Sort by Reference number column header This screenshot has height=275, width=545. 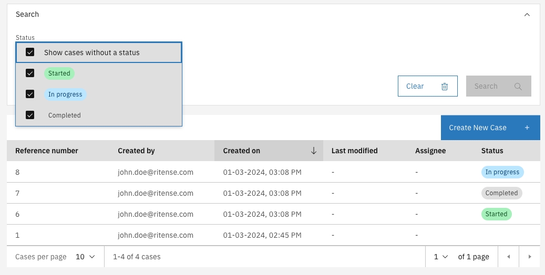click(x=47, y=151)
